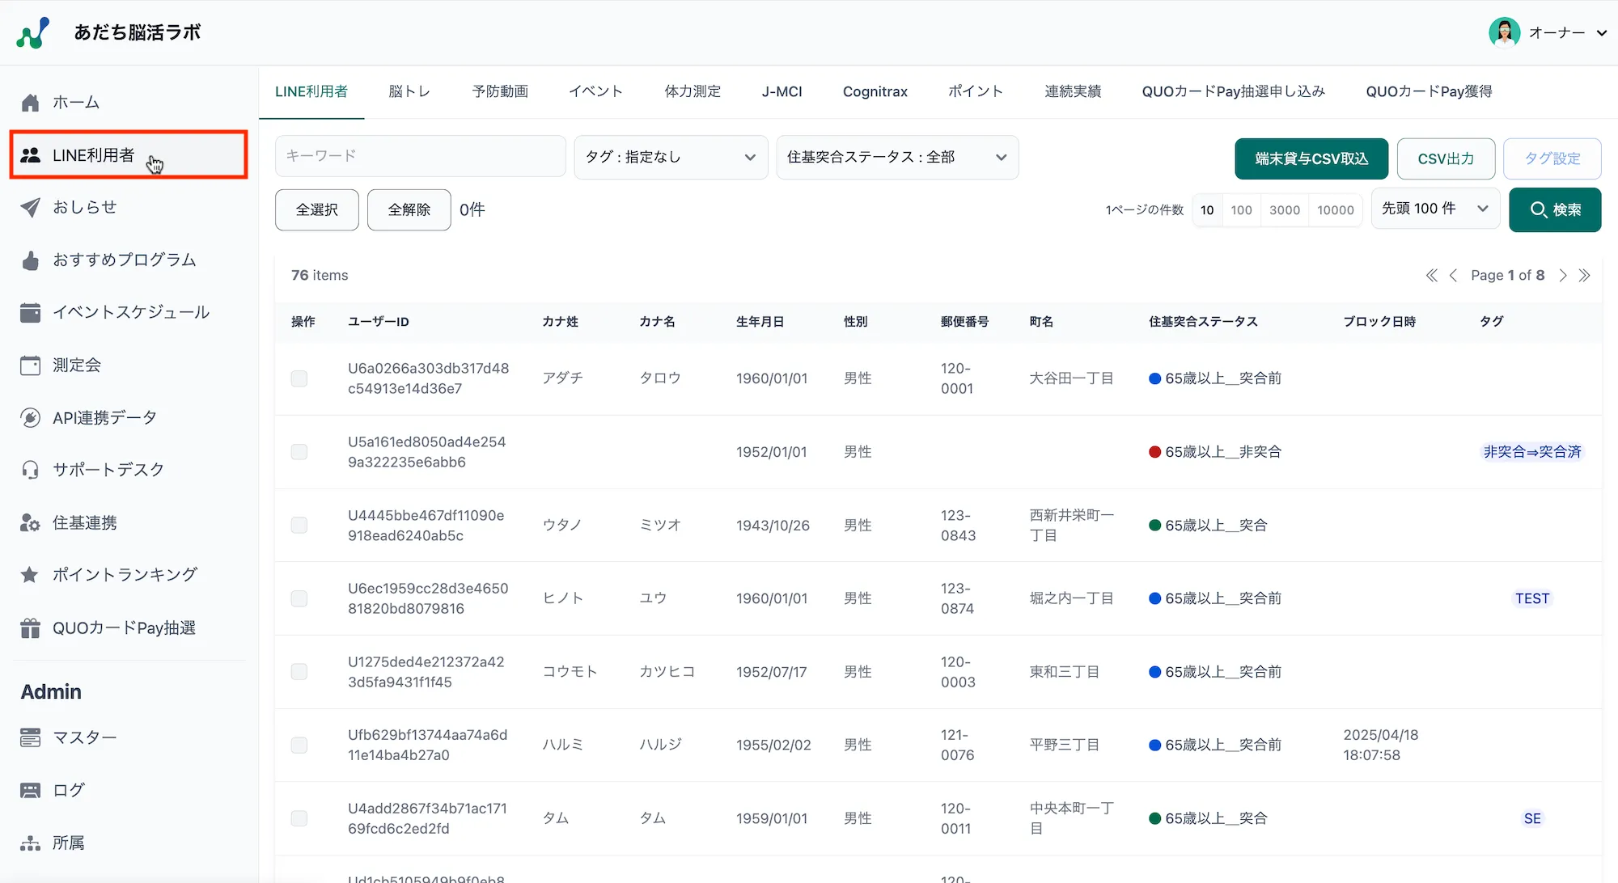Check the row with U5a161ed8050ad4e254 ID
The height and width of the screenshot is (883, 1618).
coord(299,452)
